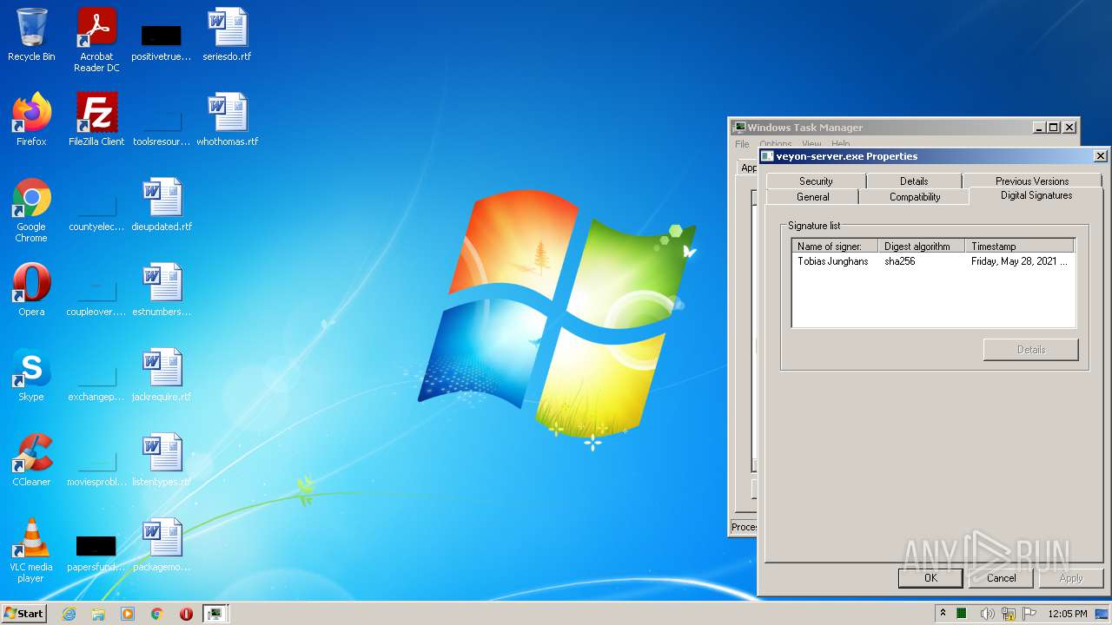Image resolution: width=1112 pixels, height=625 pixels.
Task: Select the packagemo document icon
Action: tap(162, 545)
